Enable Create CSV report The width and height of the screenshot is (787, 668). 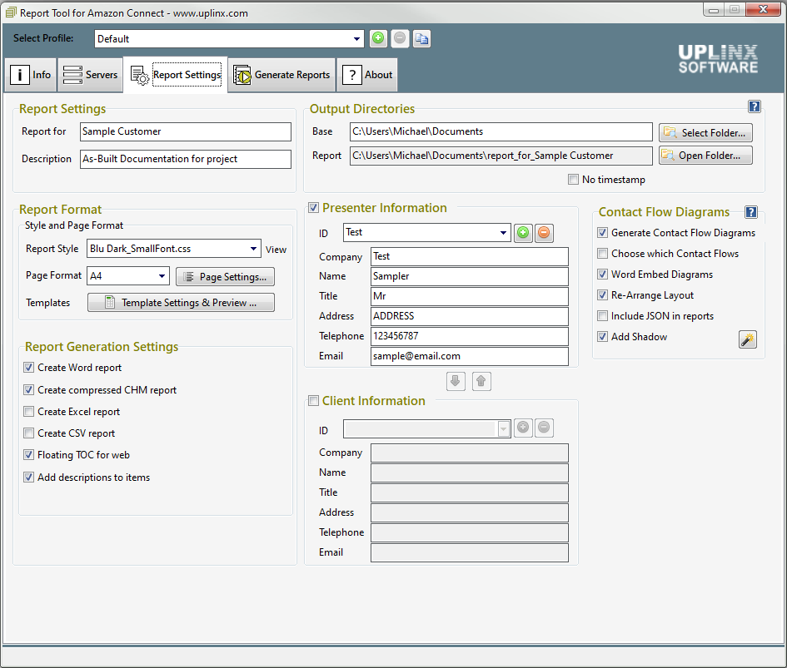(x=28, y=433)
